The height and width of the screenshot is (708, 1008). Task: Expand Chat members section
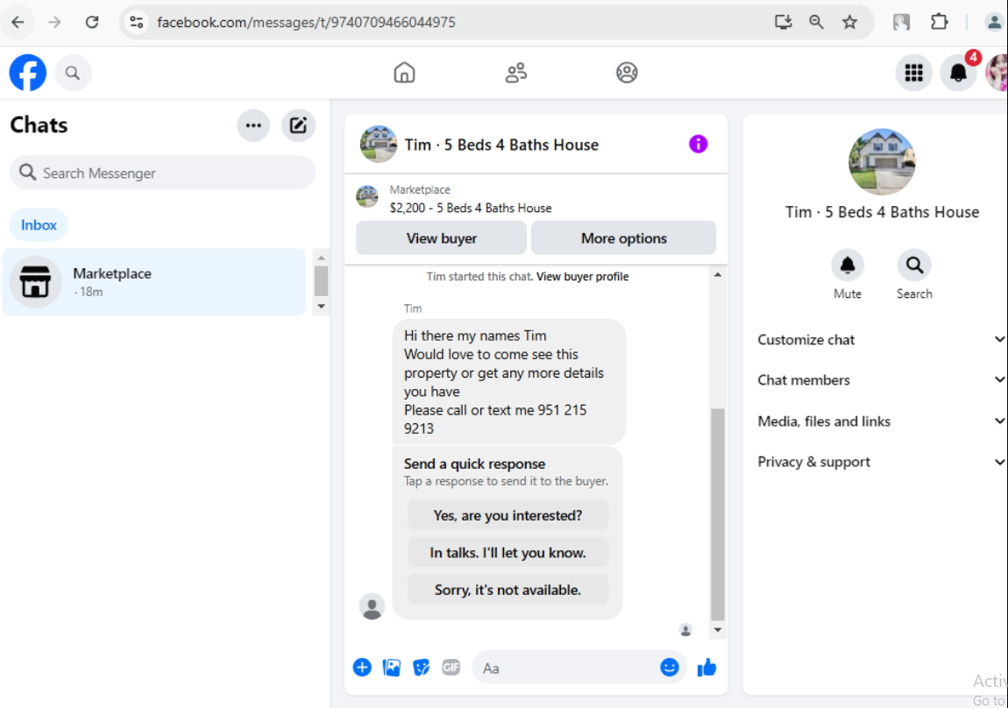(881, 379)
